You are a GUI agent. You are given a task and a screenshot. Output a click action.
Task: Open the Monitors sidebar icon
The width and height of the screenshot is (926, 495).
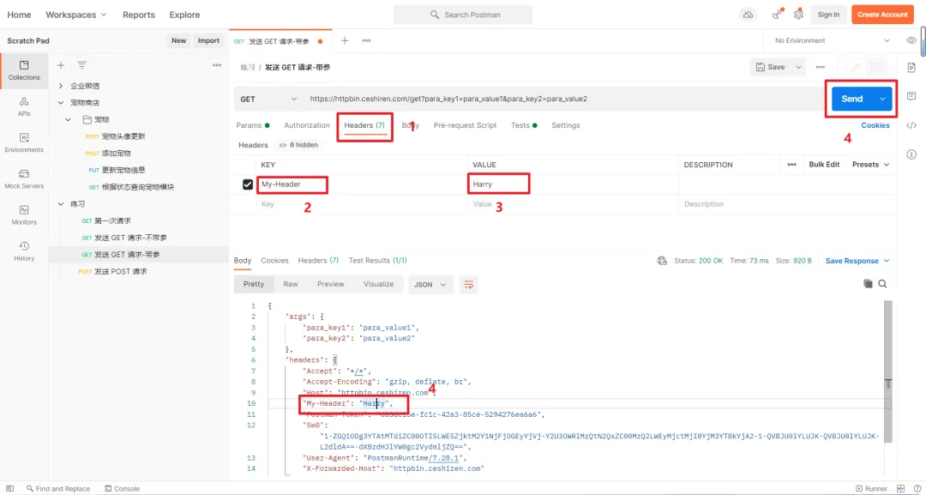pyautogui.click(x=24, y=214)
